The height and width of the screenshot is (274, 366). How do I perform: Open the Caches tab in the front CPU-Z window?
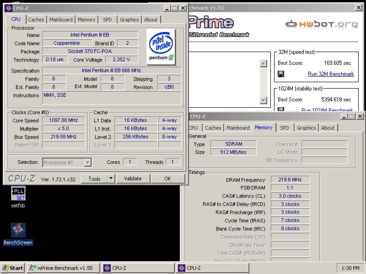[x=36, y=20]
